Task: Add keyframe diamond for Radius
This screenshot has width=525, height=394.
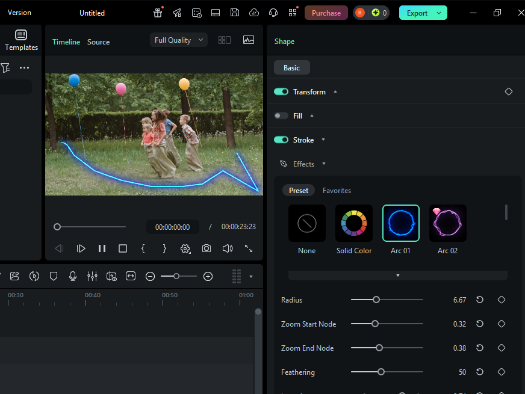Action: tap(501, 300)
